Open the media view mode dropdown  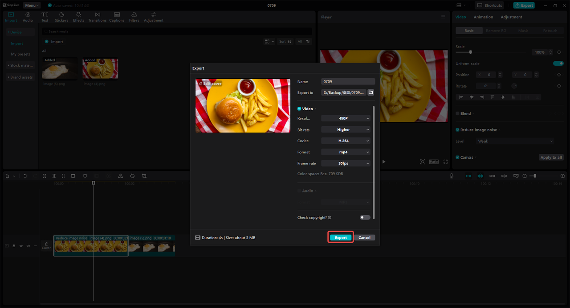[x=269, y=41]
